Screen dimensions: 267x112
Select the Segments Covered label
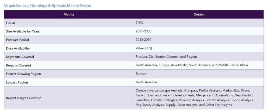[20, 57]
